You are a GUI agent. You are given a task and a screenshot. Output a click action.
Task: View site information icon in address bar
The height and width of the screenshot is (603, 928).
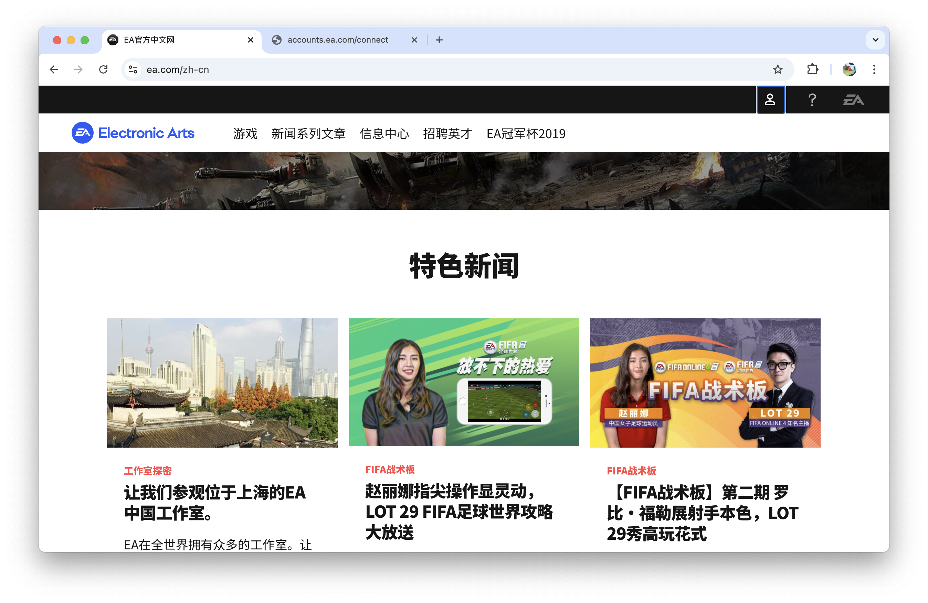click(133, 69)
